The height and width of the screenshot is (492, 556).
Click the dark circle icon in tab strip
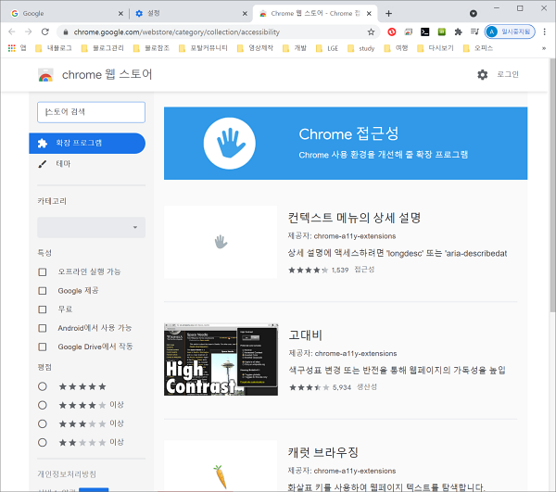473,14
